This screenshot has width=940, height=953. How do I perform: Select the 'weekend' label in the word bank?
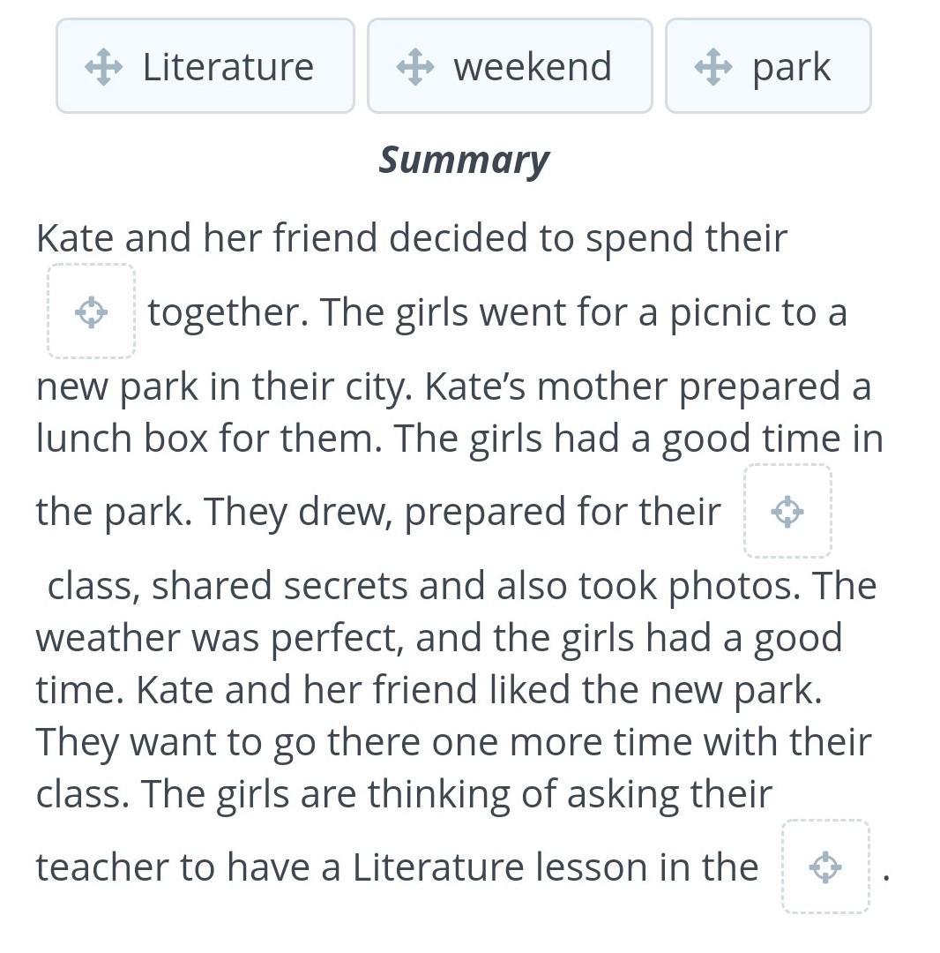pyautogui.click(x=532, y=67)
